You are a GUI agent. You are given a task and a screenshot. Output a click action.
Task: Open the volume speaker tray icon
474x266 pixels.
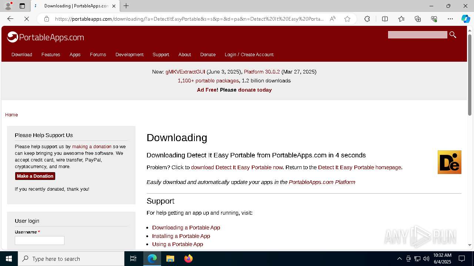point(426,259)
